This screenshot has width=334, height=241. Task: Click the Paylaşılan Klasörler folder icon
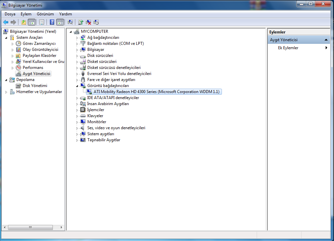point(18,56)
